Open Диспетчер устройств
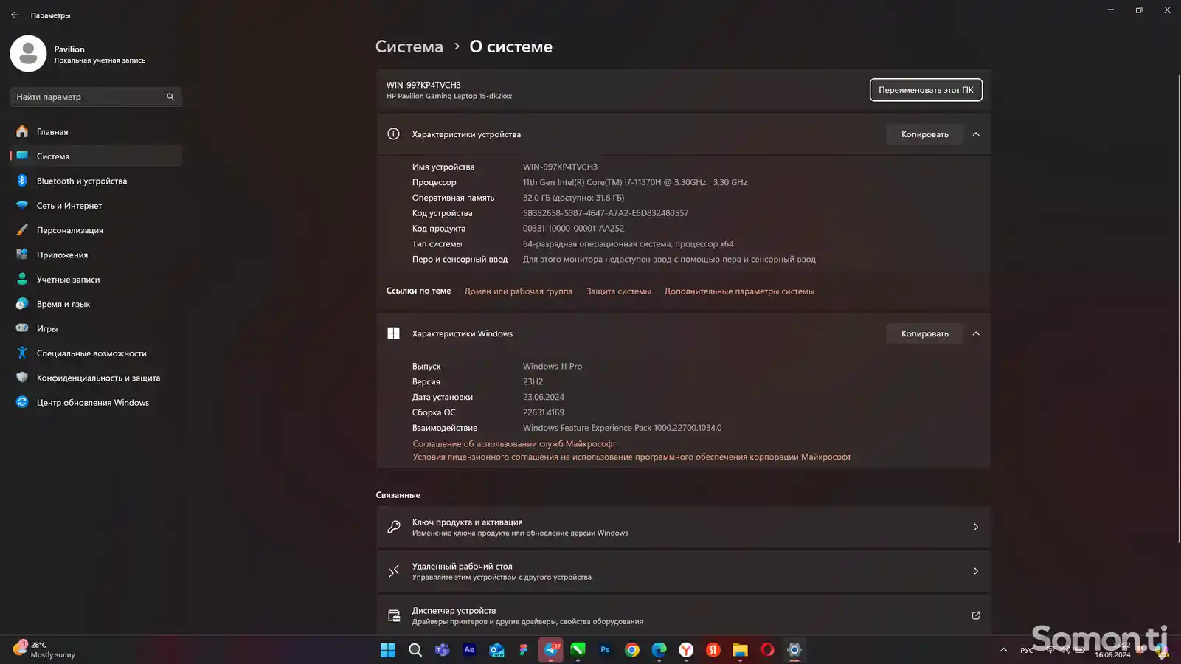 (683, 615)
